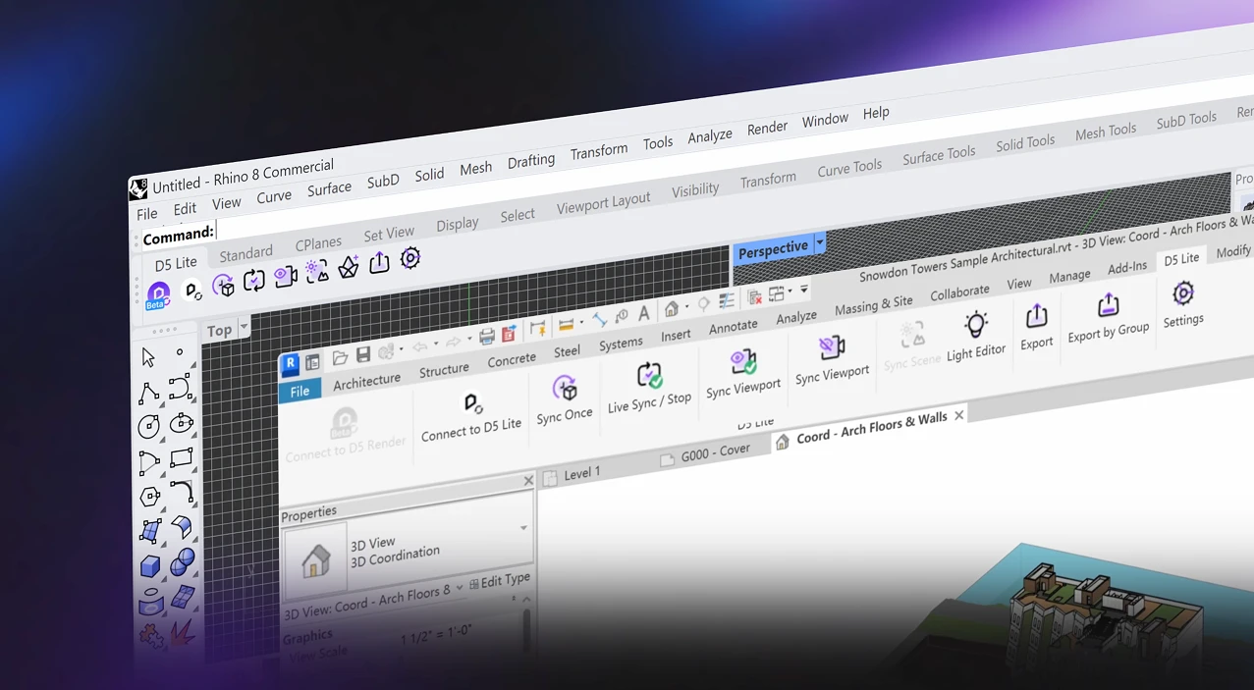Select the Fillet curves tool in Rhino
Screen dimensions: 1254x690
(x=182, y=492)
